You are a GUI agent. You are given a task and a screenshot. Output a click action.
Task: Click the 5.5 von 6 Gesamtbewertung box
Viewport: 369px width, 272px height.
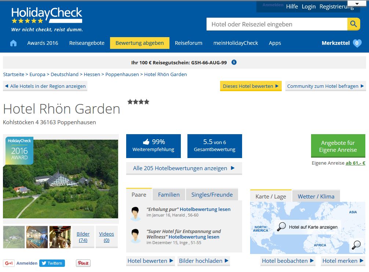pyautogui.click(x=215, y=146)
